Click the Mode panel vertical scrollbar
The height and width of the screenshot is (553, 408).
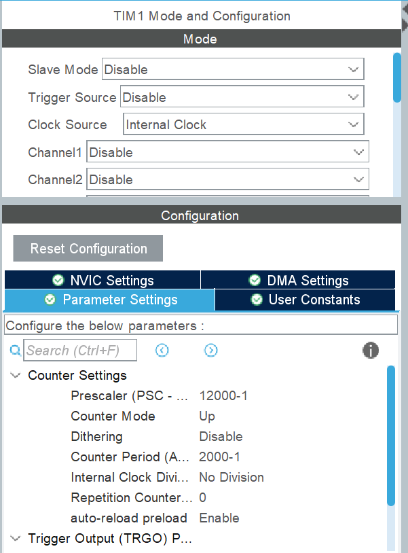point(397,78)
